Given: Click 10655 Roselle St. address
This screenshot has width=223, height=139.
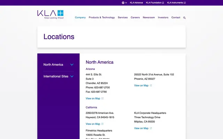Looking at the screenshot, I should click(95, 135).
